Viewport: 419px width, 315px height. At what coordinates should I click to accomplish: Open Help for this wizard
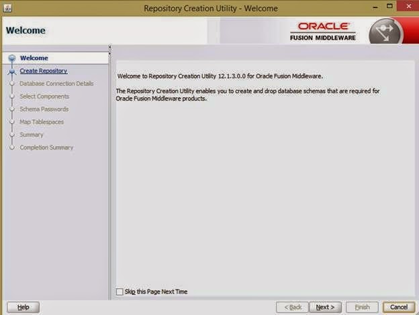(24, 307)
